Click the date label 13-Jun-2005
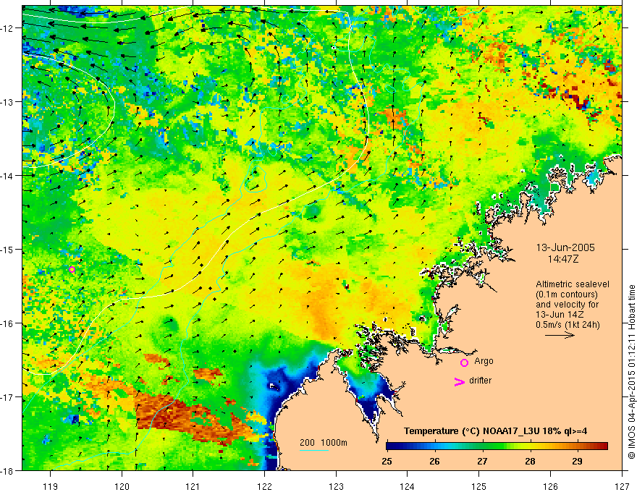The height and width of the screenshot is (492, 637). pyautogui.click(x=565, y=247)
